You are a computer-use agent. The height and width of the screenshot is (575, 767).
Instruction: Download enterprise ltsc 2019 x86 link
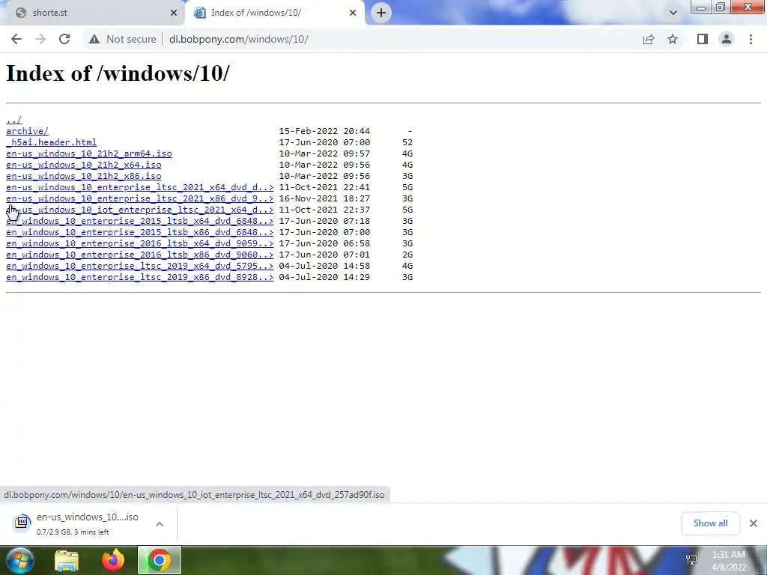(x=140, y=277)
